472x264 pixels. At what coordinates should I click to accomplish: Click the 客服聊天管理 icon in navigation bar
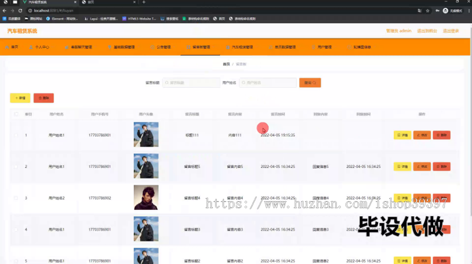coord(67,47)
